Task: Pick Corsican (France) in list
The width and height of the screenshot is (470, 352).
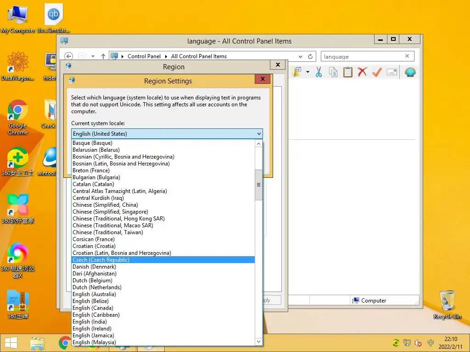Action: click(x=163, y=239)
